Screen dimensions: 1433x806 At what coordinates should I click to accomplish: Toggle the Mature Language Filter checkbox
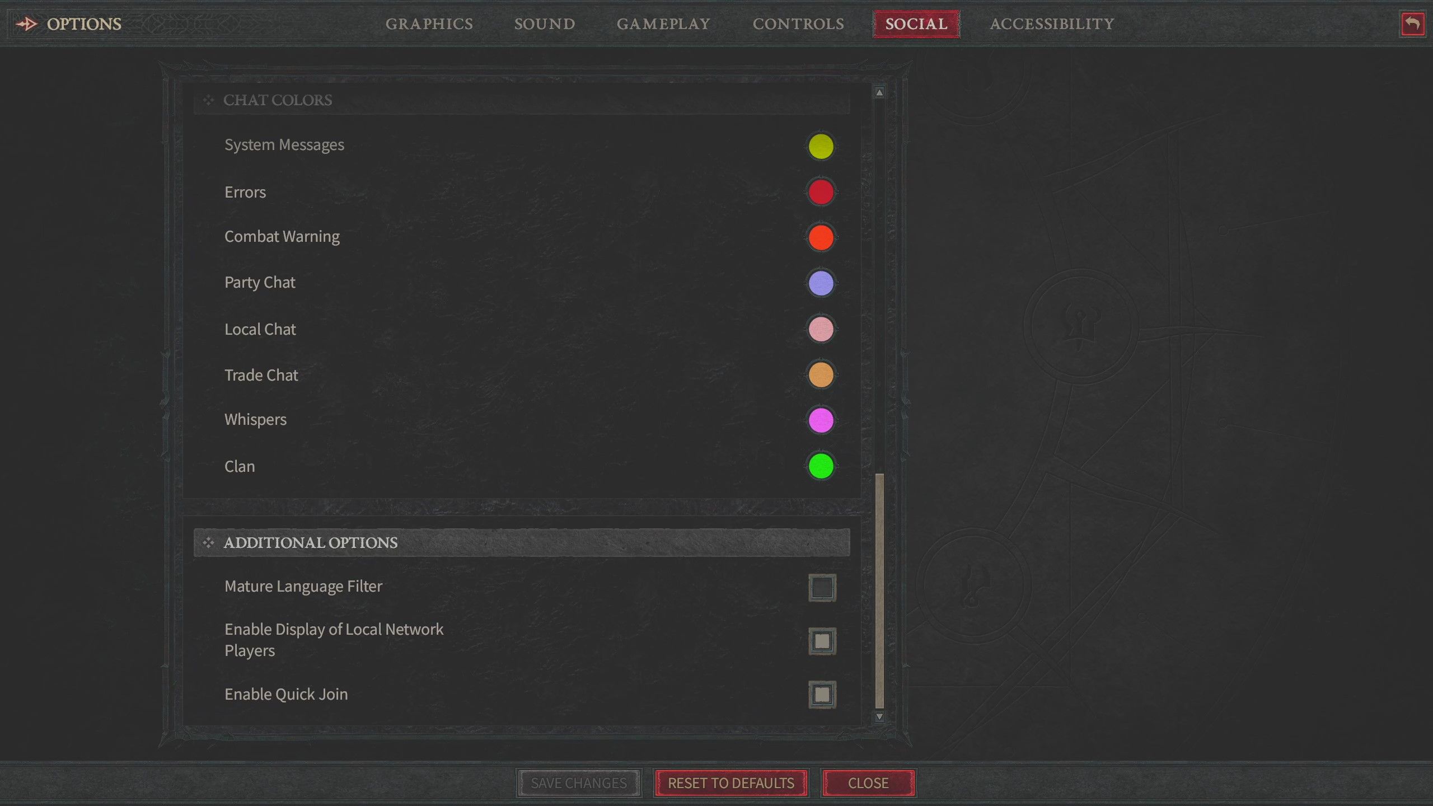822,588
